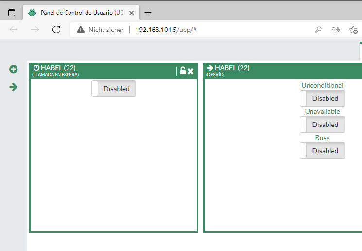Remove the Llamada en Espera widget

point(190,71)
